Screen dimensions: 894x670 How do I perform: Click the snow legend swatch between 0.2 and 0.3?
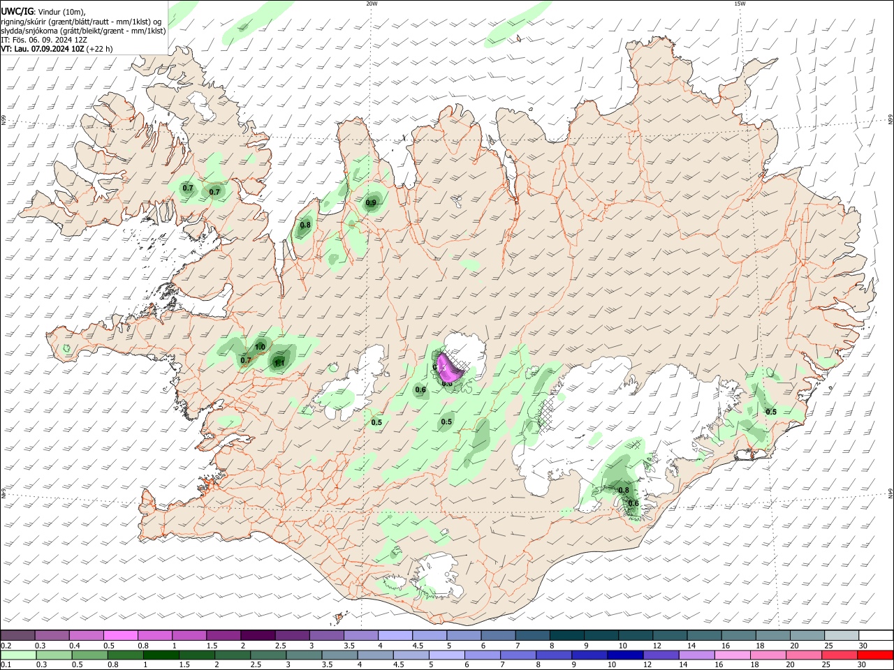click(x=18, y=635)
